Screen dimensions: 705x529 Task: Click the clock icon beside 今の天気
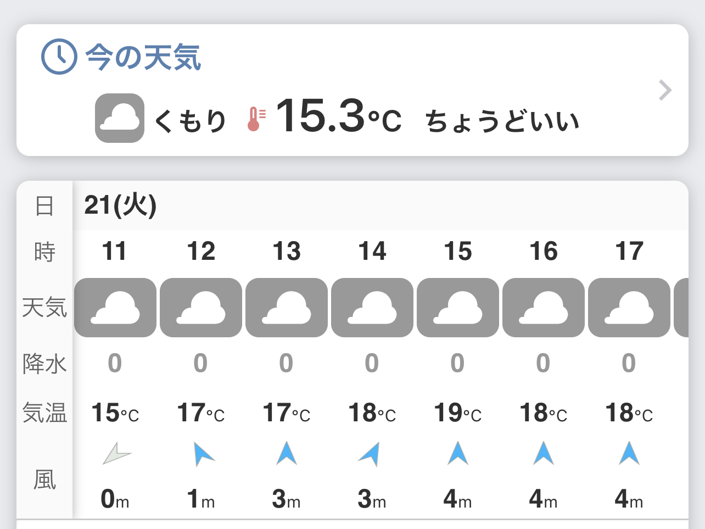click(59, 57)
